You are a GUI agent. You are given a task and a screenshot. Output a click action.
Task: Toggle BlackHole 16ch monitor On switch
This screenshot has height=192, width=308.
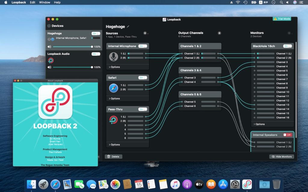click(287, 46)
